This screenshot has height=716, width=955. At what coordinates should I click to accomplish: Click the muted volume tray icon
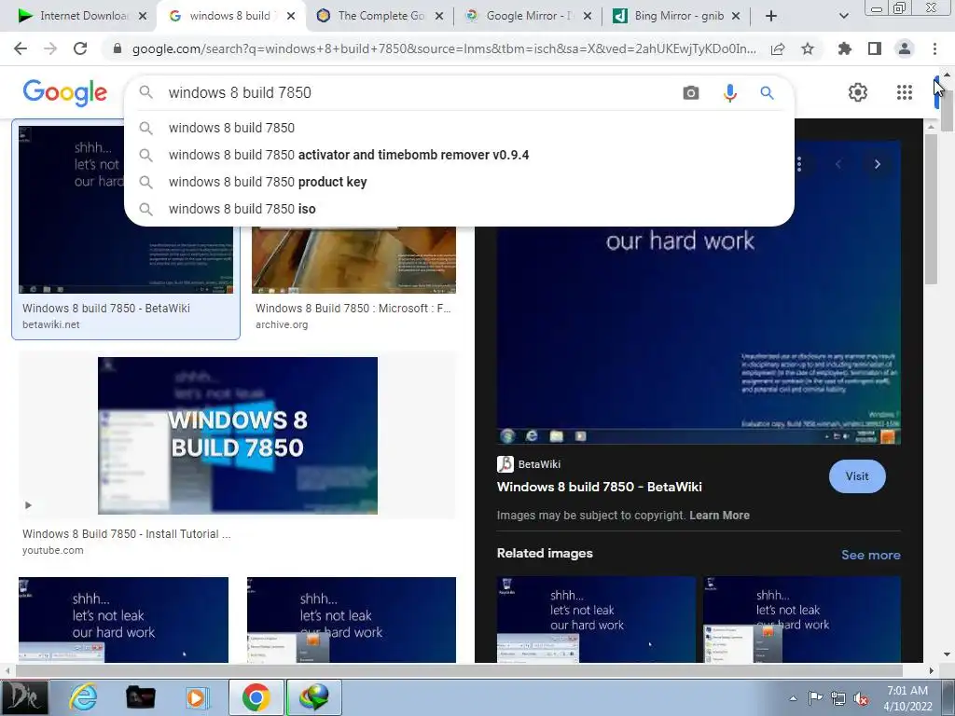coord(861,699)
